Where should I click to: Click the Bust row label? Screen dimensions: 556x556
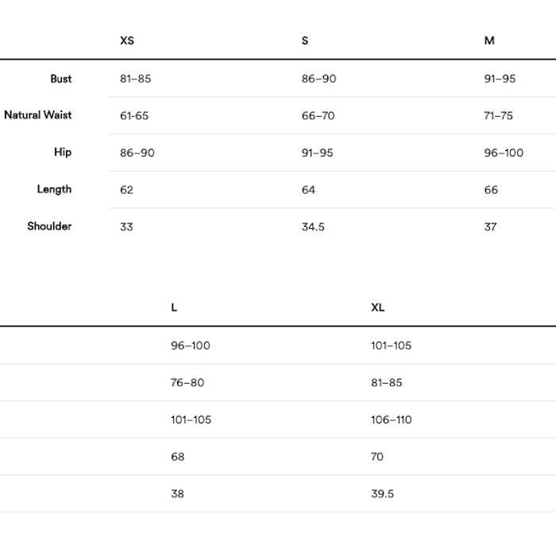click(x=61, y=79)
